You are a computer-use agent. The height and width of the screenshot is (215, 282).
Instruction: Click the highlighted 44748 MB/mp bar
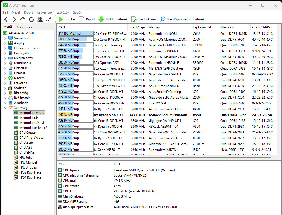pyautogui.click(x=76, y=115)
